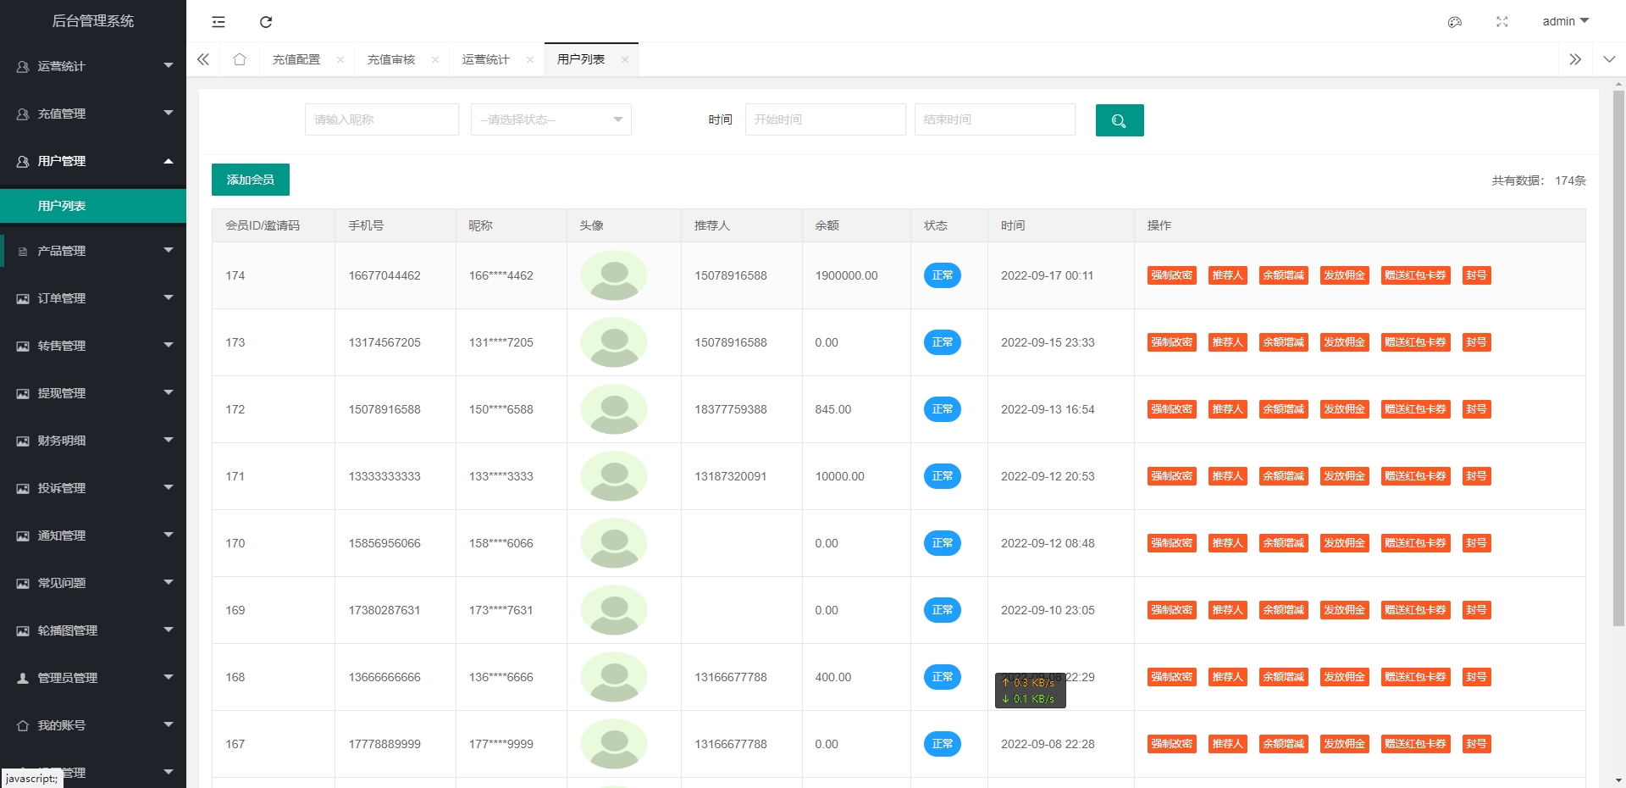Close the 充值配置 tab
Viewport: 1626px width, 788px height.
click(x=340, y=59)
